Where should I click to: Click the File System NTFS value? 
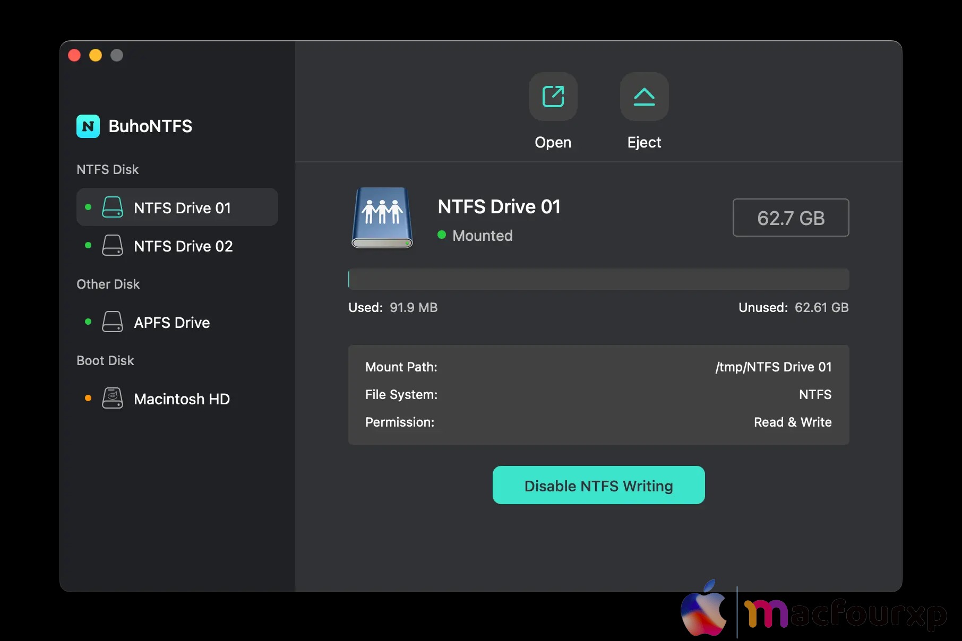[x=815, y=394]
